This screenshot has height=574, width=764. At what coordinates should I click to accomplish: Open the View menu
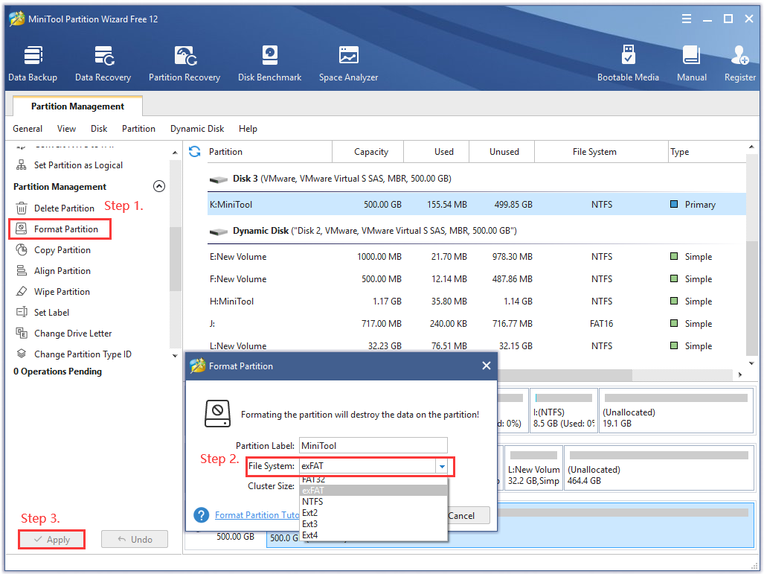[x=66, y=129]
